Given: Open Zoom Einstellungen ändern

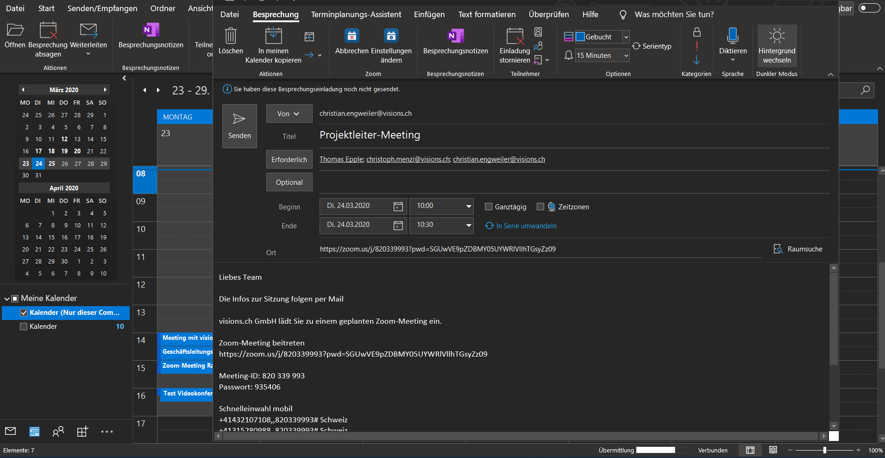Looking at the screenshot, I should pos(391,36).
